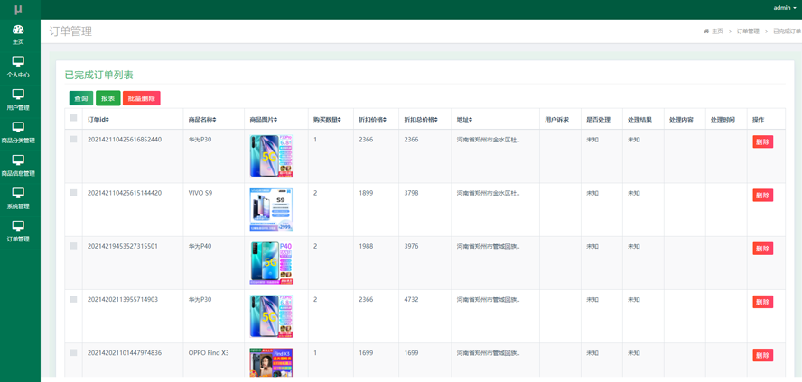Screen dimensions: 802x382
Task: Check the VIVO S9 order checkbox
Action: tap(74, 192)
